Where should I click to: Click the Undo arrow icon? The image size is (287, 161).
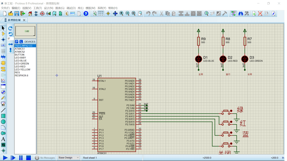point(148,13)
